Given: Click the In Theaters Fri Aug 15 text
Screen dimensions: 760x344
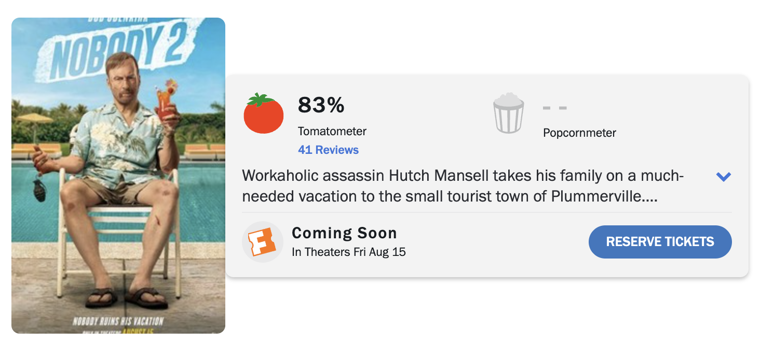Looking at the screenshot, I should point(348,252).
